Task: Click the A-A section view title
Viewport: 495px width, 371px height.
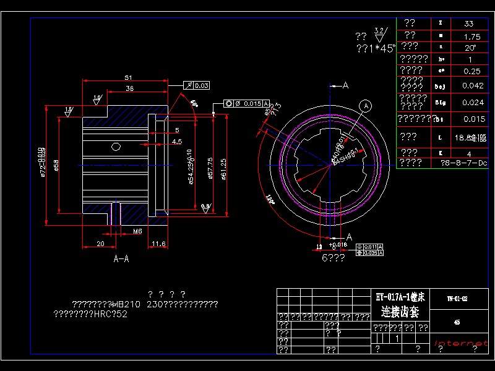Action: pos(121,259)
